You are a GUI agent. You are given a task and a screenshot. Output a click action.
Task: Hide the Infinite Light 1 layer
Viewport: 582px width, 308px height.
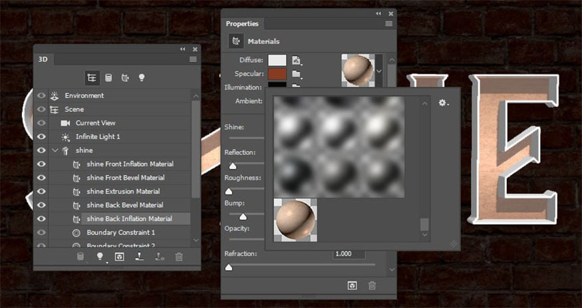click(x=41, y=136)
